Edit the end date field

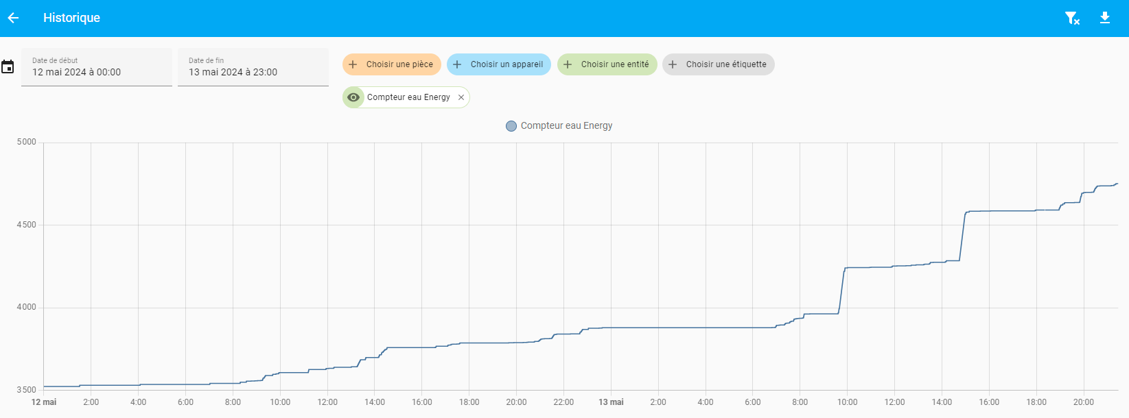coord(253,67)
